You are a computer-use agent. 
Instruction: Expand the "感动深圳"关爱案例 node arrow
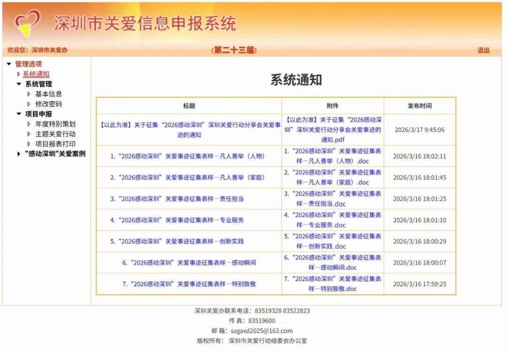click(x=19, y=154)
